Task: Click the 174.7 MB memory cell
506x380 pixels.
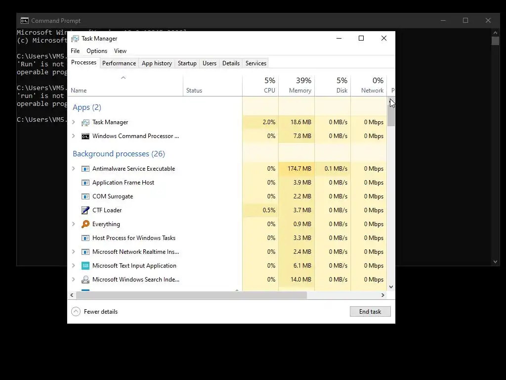Action: pyautogui.click(x=296, y=169)
